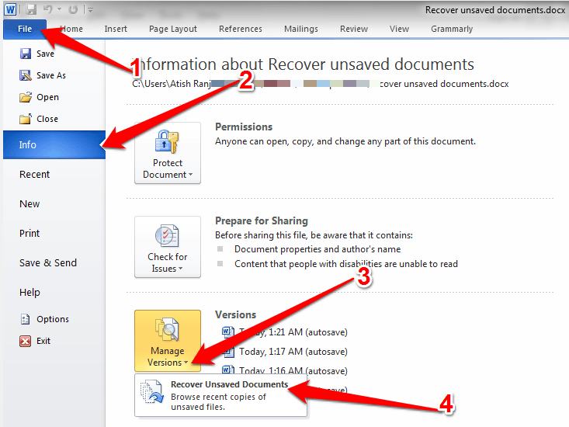The width and height of the screenshot is (569, 427).
Task: Switch to the Insert ribbon tab
Action: tap(116, 29)
